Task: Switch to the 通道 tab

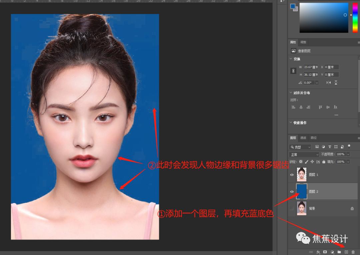Action: point(303,137)
